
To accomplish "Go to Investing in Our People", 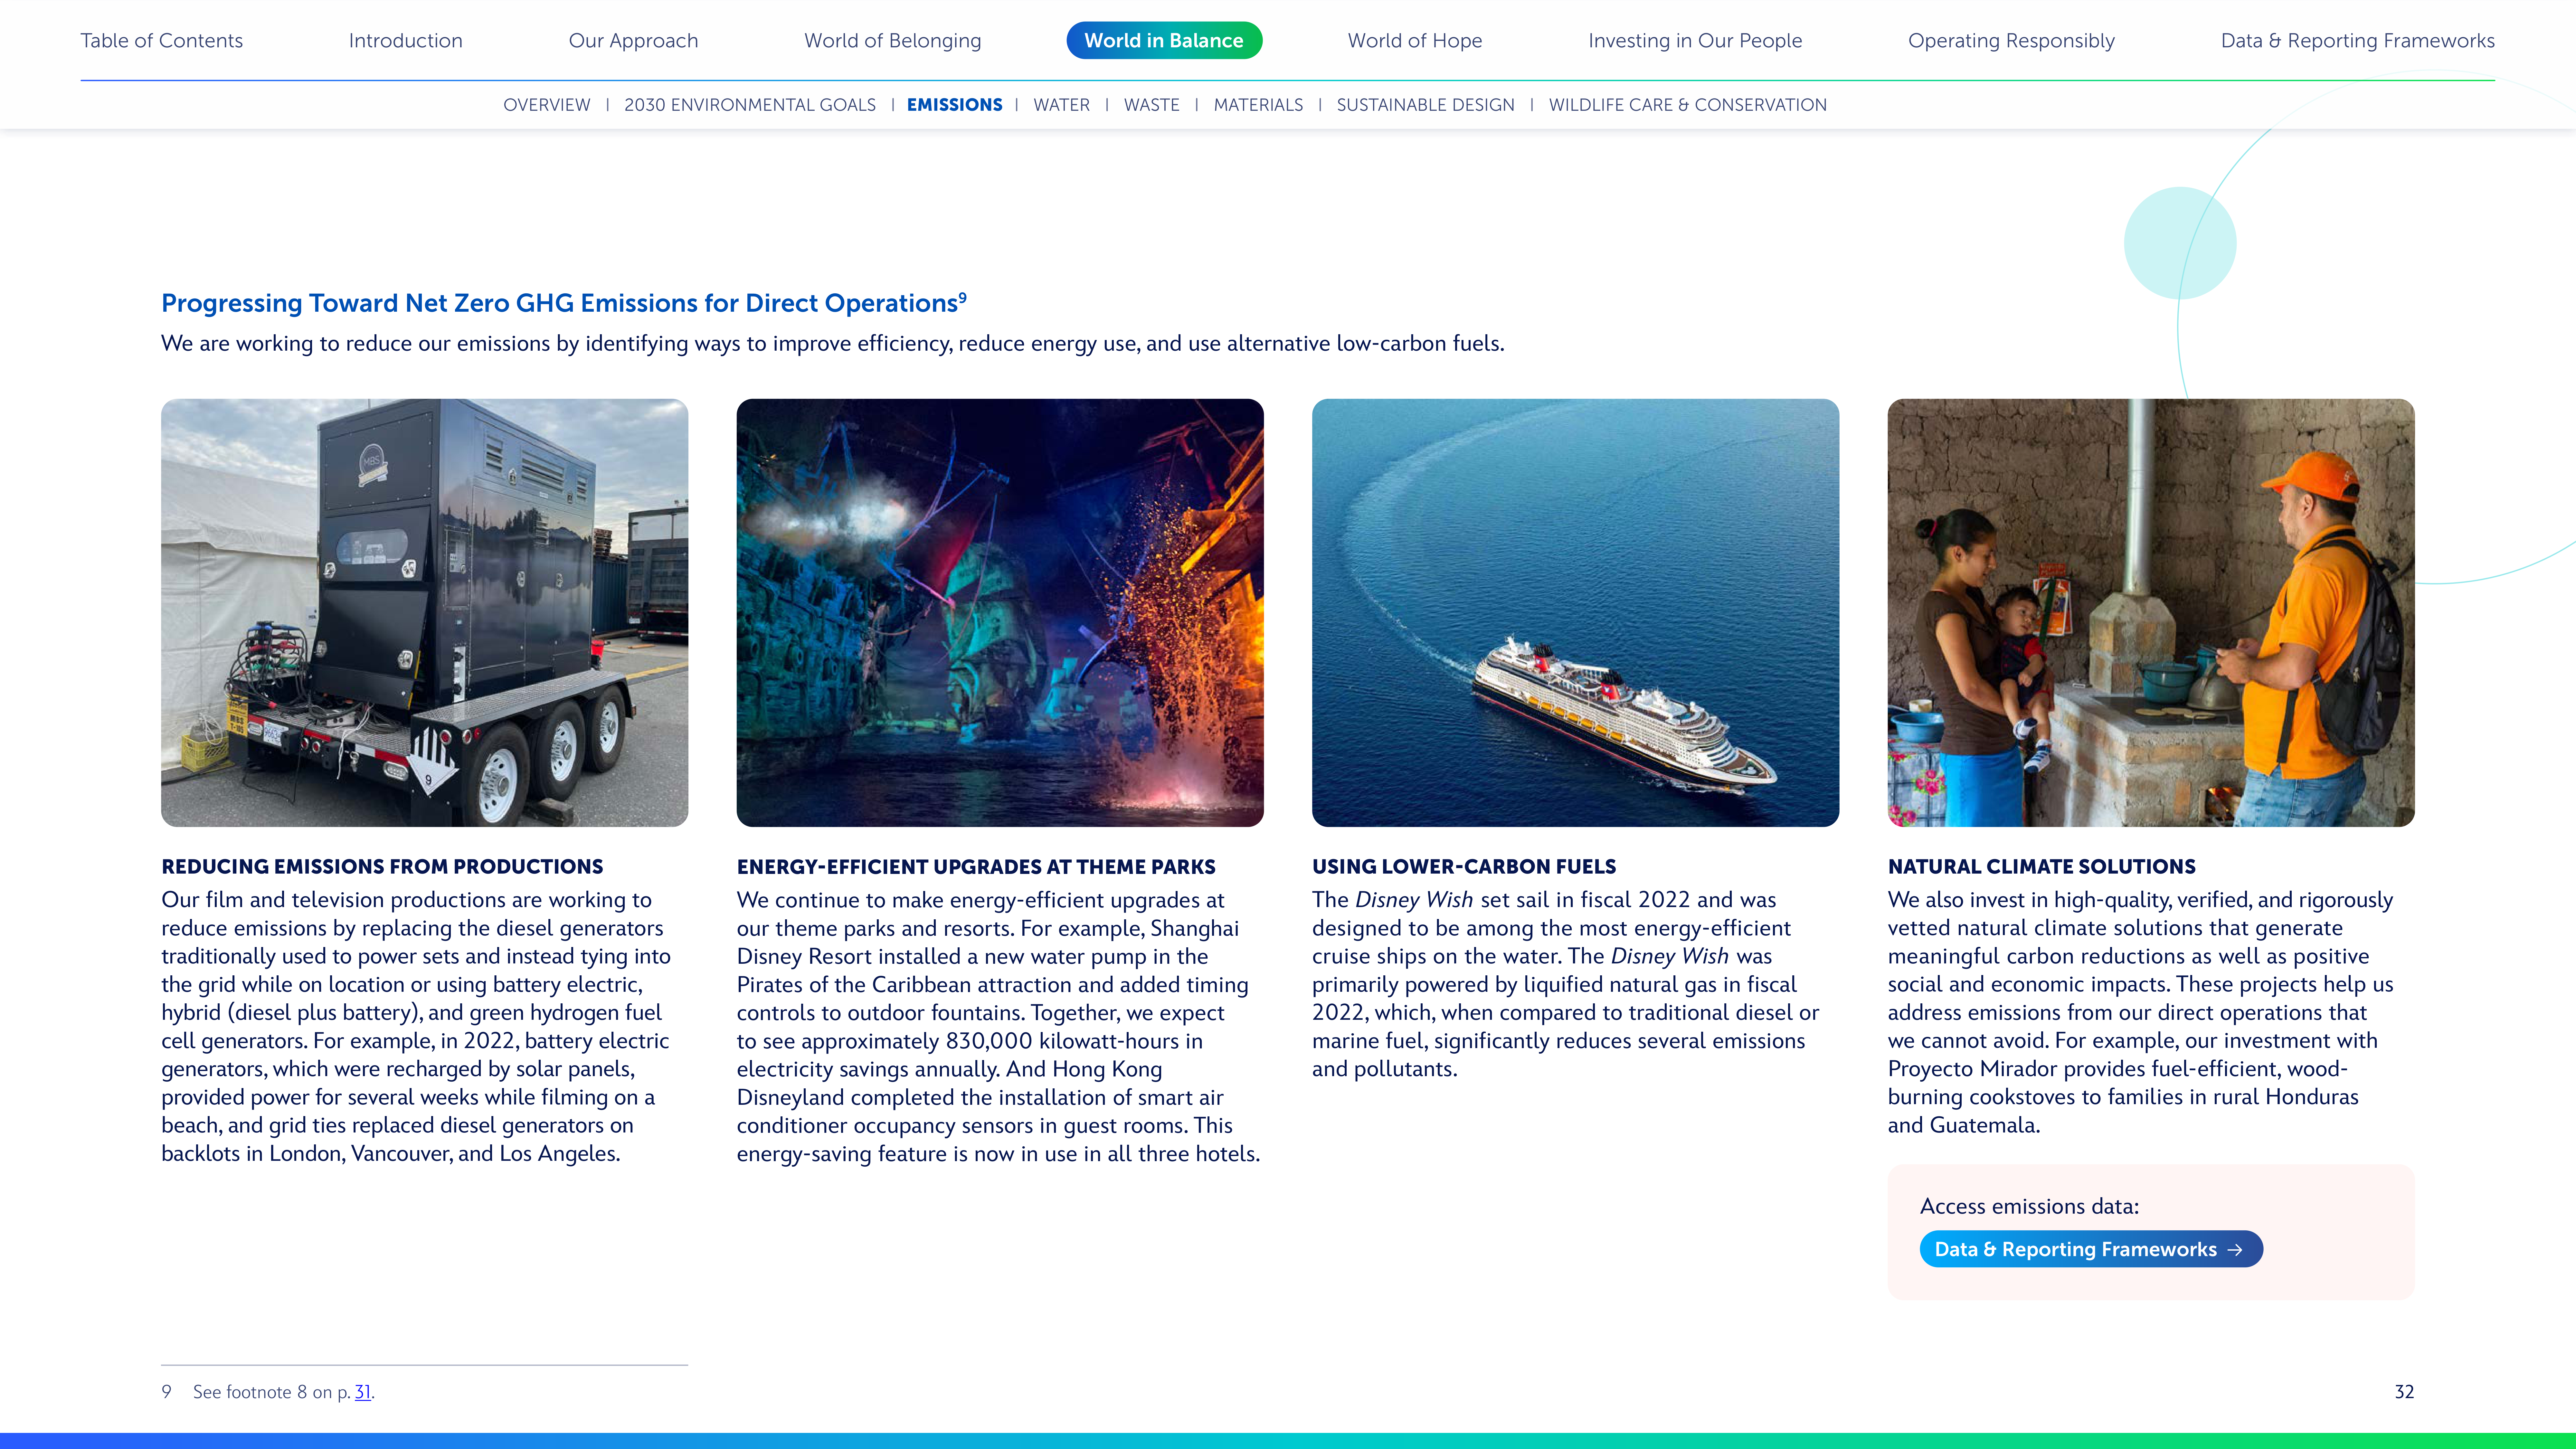I will [x=1695, y=41].
